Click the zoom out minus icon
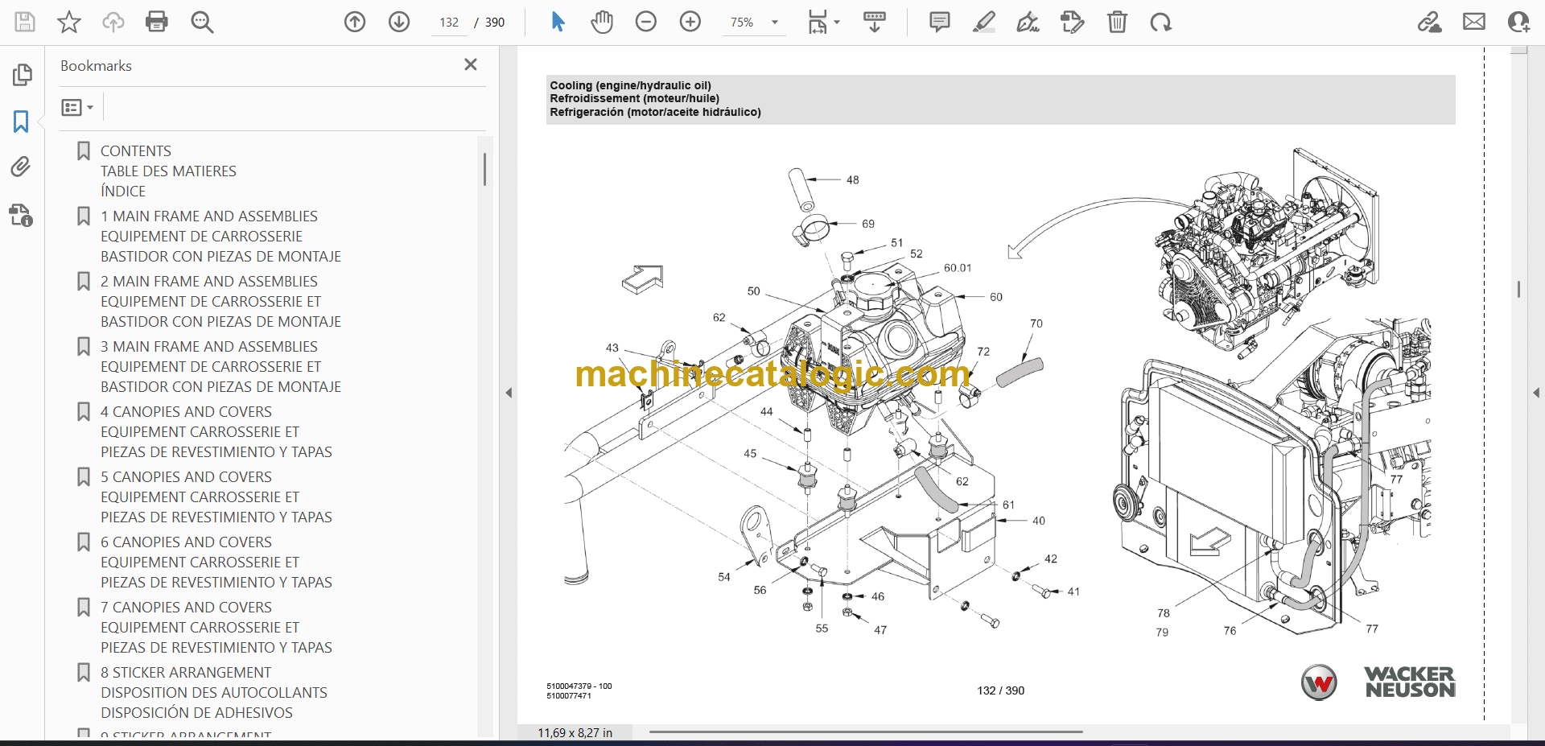The width and height of the screenshot is (1545, 746). 646,22
